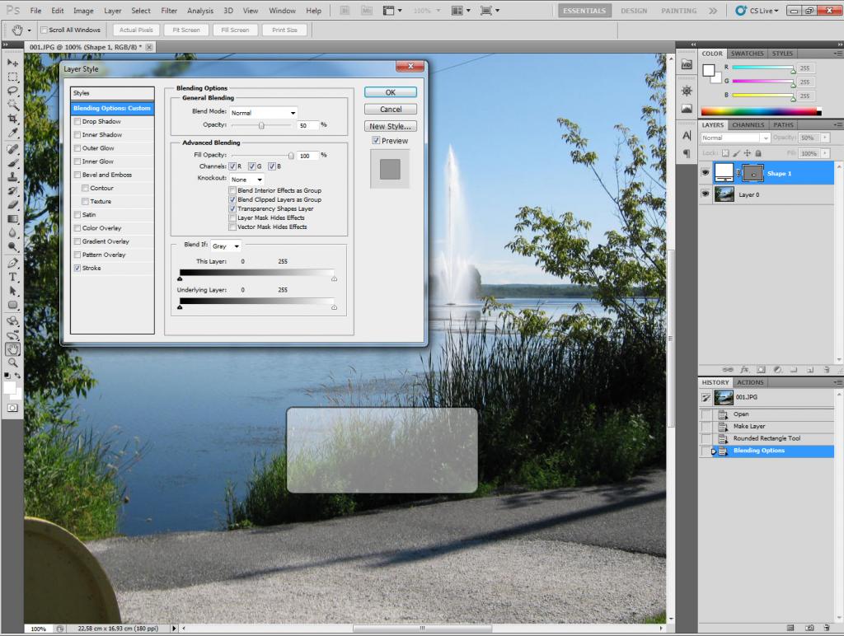Select the Pen tool
The image size is (844, 636).
pyautogui.click(x=12, y=263)
